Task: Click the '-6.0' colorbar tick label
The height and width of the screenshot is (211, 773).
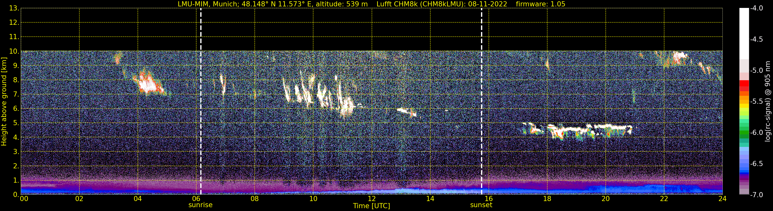Action: click(756, 133)
